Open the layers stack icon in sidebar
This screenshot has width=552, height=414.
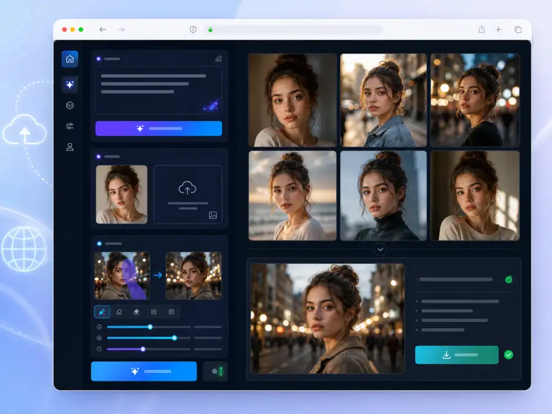70,105
